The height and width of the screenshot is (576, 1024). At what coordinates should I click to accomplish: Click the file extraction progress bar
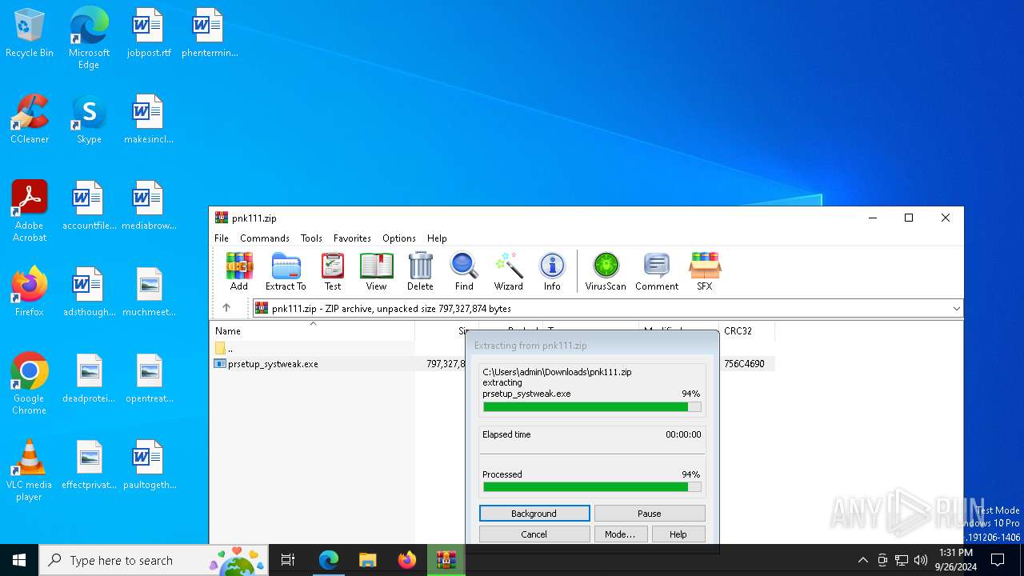(x=592, y=407)
